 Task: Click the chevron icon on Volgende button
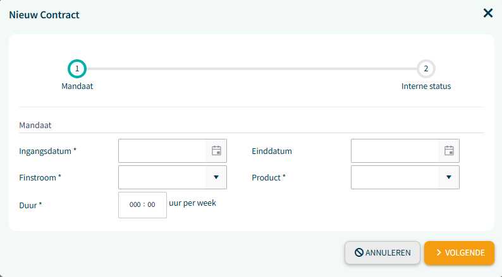pyautogui.click(x=439, y=252)
